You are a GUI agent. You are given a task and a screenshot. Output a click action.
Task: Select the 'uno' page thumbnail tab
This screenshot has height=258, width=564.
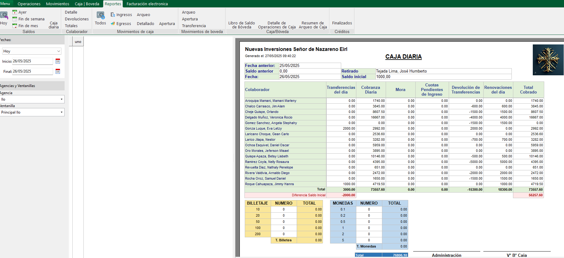[78, 42]
